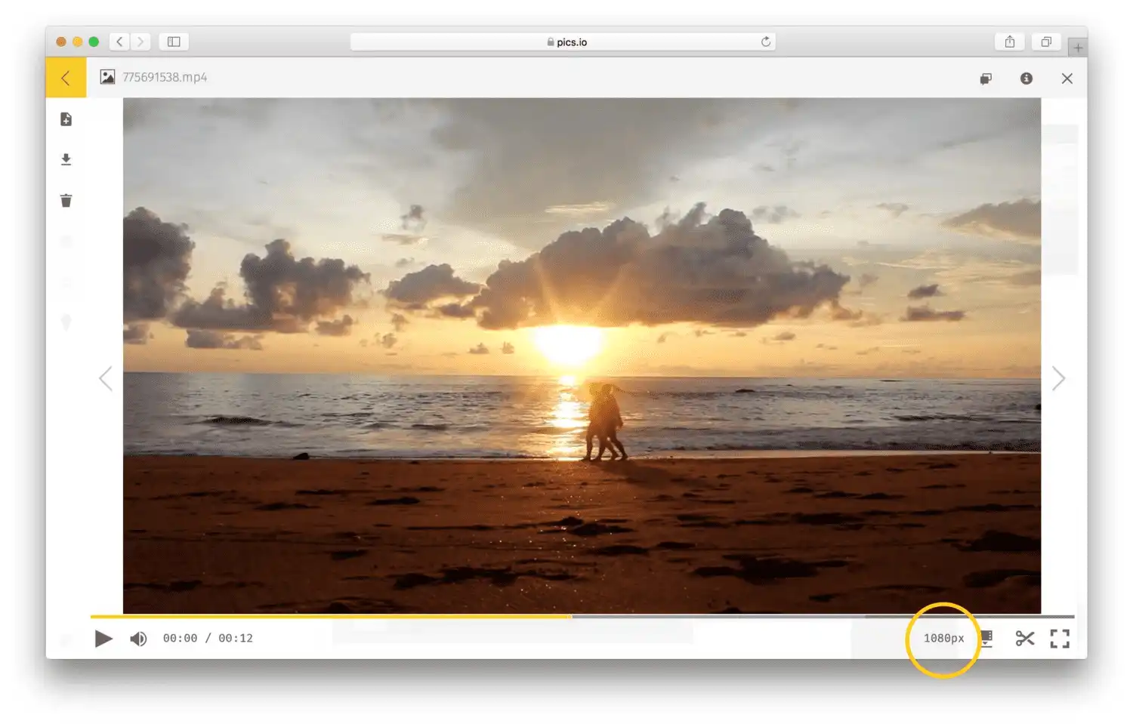Viewport: 1133px width, 724px height.
Task: Open the Safari share menu
Action: pyautogui.click(x=1010, y=42)
